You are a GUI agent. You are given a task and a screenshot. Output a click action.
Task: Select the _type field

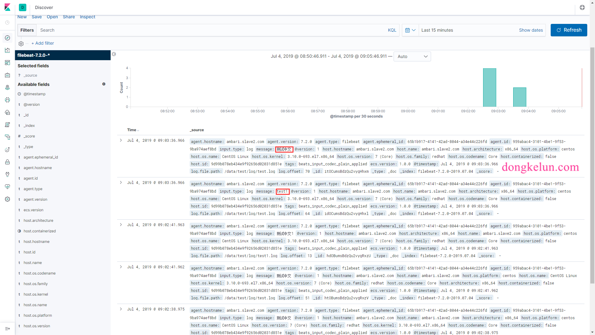click(x=28, y=147)
